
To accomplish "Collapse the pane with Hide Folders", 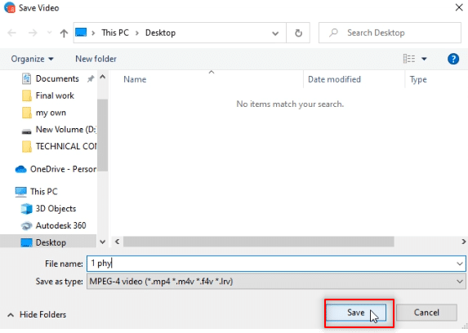I will click(x=37, y=314).
